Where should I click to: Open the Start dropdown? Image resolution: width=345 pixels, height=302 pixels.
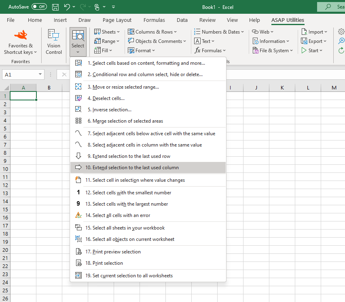[x=312, y=51]
